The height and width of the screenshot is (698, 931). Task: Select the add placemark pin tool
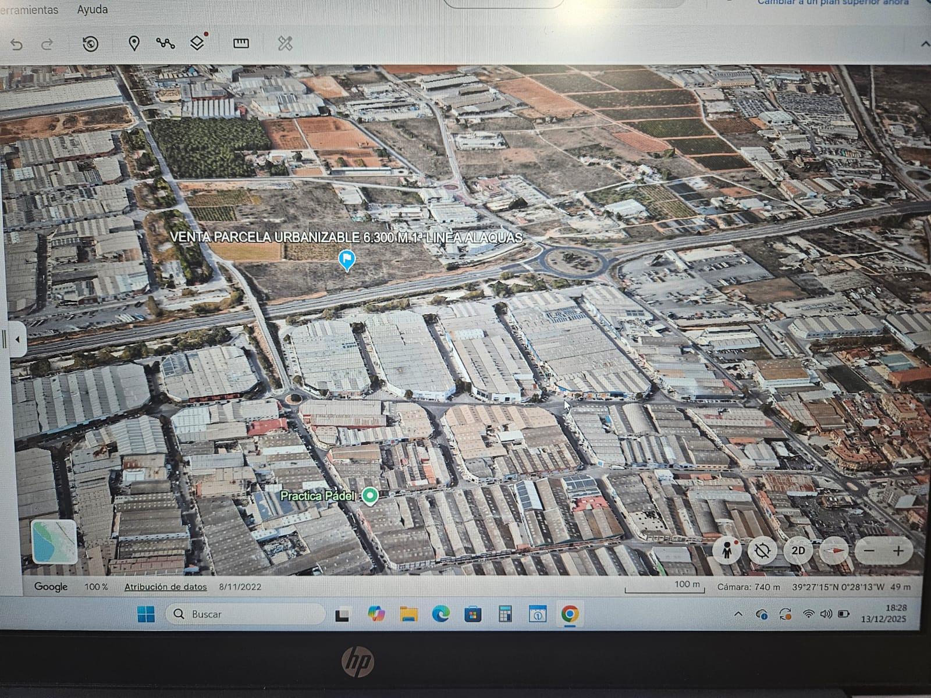tap(134, 44)
